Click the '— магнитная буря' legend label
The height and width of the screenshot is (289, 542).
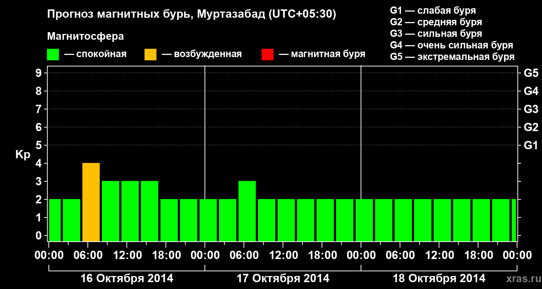[x=322, y=54]
